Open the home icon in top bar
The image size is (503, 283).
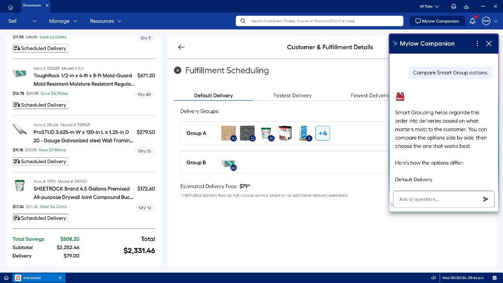click(x=10, y=7)
